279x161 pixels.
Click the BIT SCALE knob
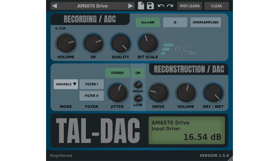coord(148,44)
